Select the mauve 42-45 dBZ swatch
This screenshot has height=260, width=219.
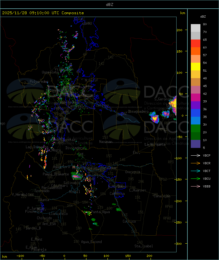(195, 90)
